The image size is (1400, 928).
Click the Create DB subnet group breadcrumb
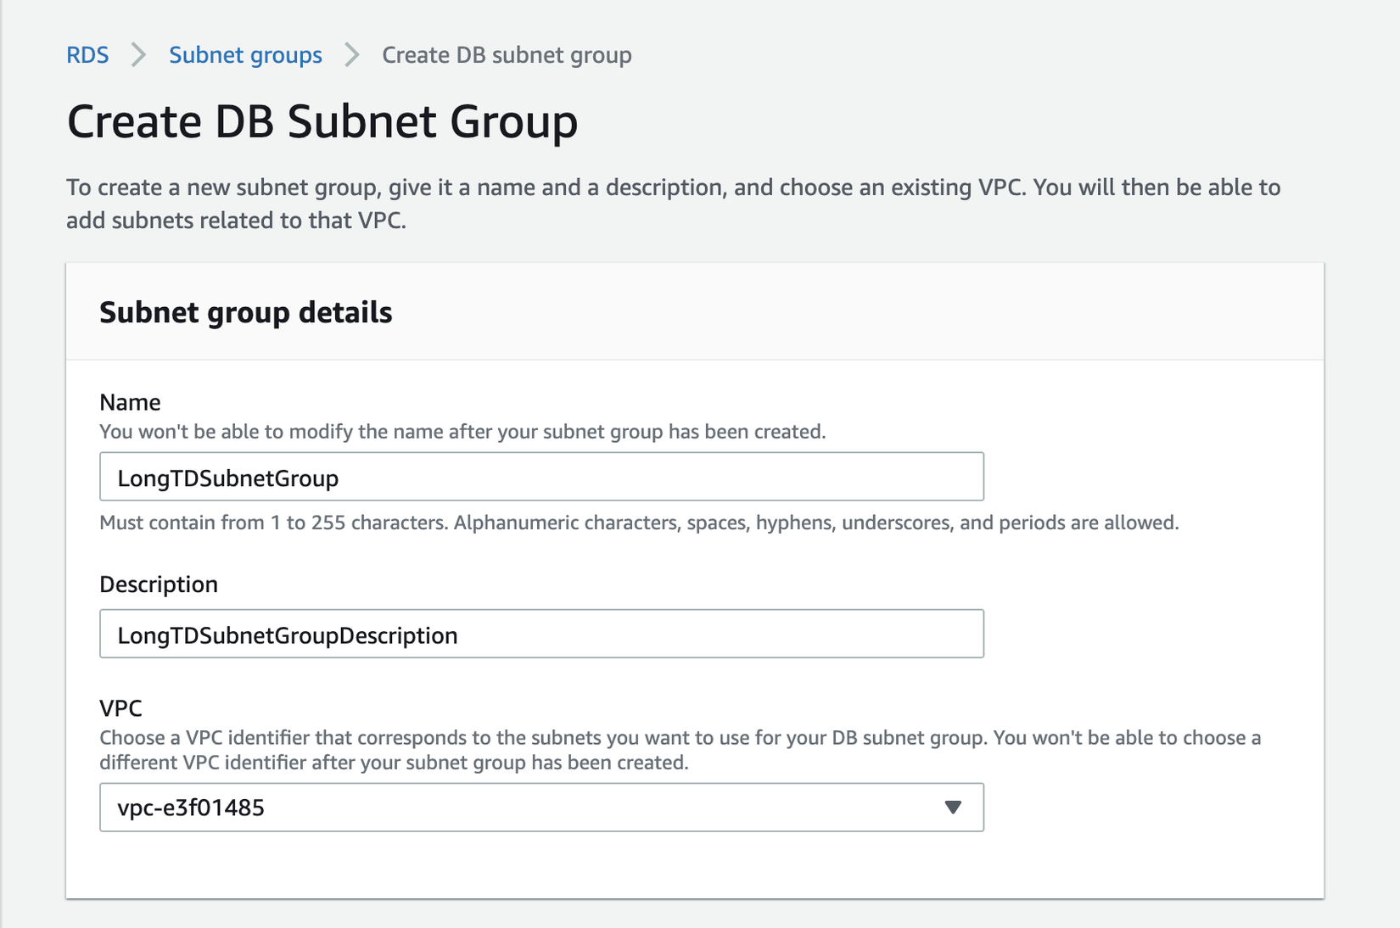click(507, 55)
